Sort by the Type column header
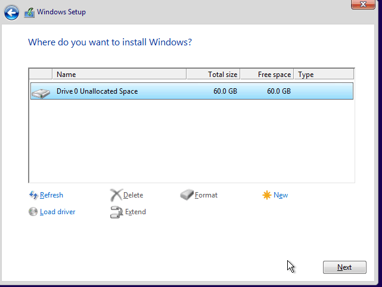The height and width of the screenshot is (287, 382). [324, 74]
